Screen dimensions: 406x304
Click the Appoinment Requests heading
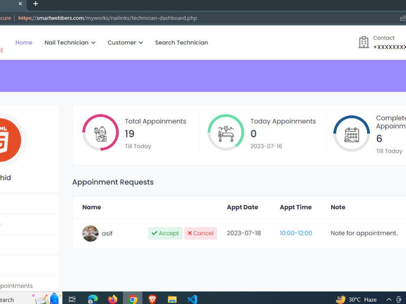(113, 182)
